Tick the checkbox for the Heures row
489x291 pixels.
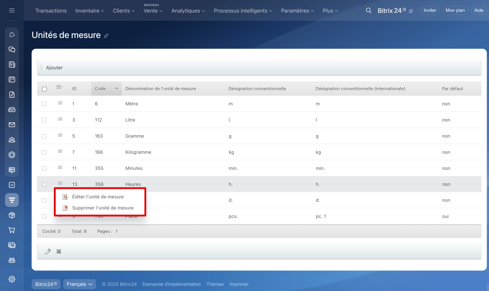[x=44, y=184]
